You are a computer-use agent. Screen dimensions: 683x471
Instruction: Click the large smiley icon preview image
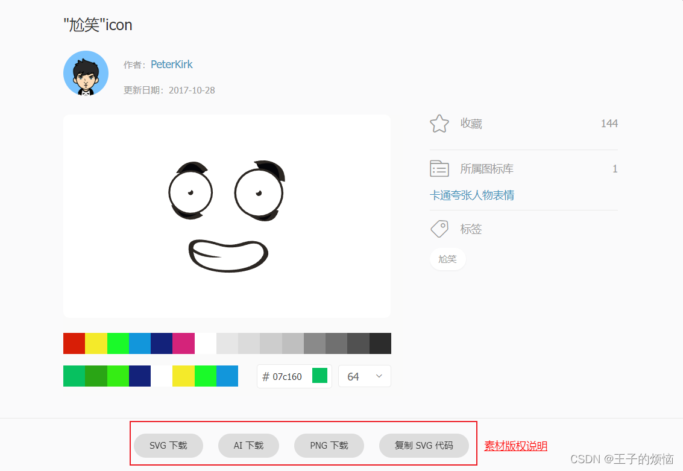(x=227, y=216)
